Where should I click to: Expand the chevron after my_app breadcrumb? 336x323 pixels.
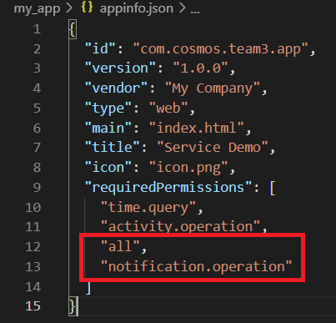point(69,8)
